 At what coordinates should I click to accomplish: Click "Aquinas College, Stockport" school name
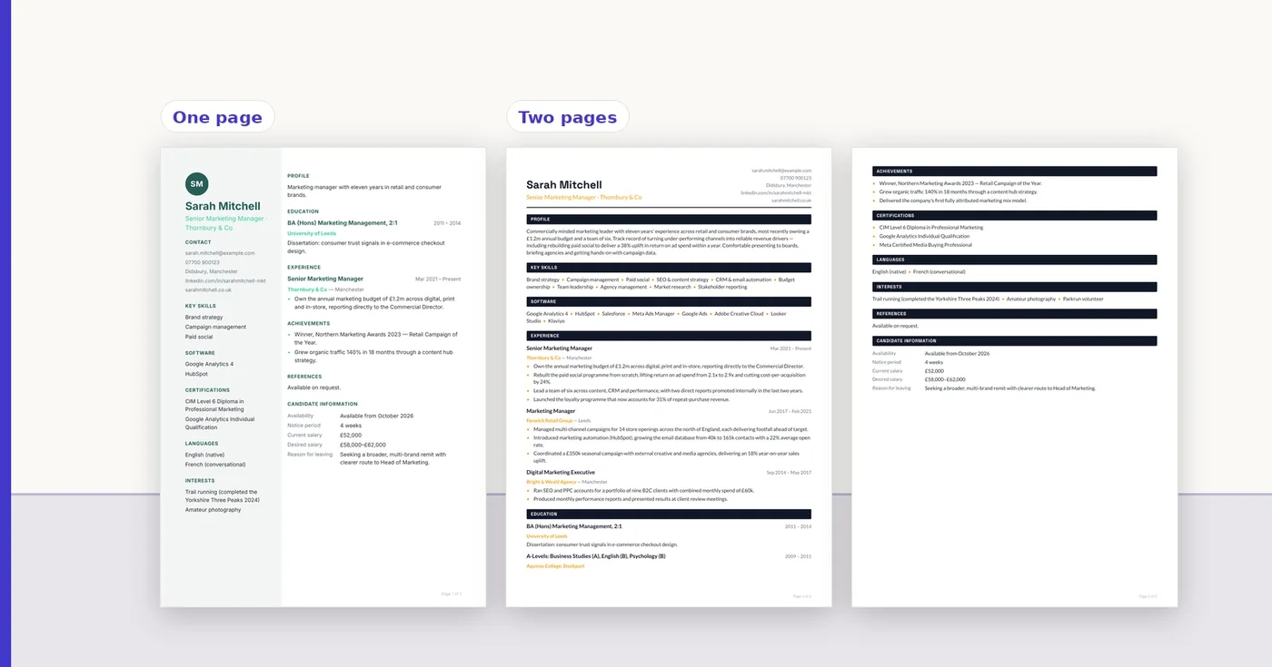(x=555, y=566)
